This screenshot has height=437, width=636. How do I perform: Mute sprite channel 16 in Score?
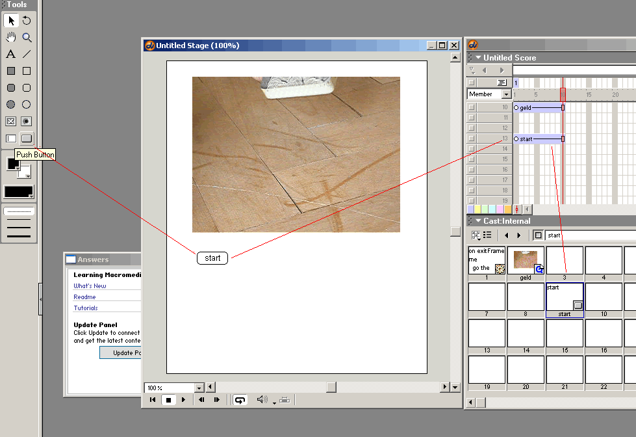(472, 169)
